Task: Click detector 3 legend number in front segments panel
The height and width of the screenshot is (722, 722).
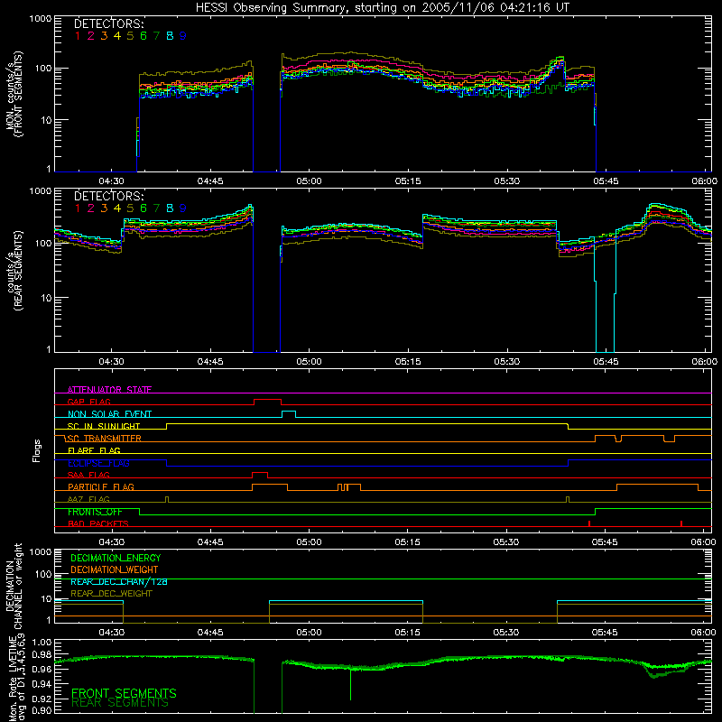Action: point(104,36)
